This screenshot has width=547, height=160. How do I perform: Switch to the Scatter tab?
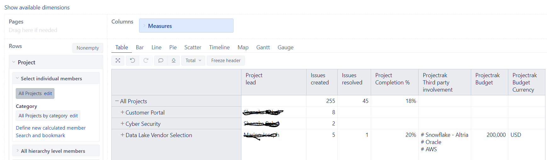click(193, 47)
